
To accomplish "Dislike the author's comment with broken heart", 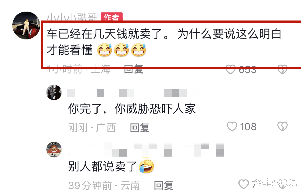I will pyautogui.click(x=282, y=69).
